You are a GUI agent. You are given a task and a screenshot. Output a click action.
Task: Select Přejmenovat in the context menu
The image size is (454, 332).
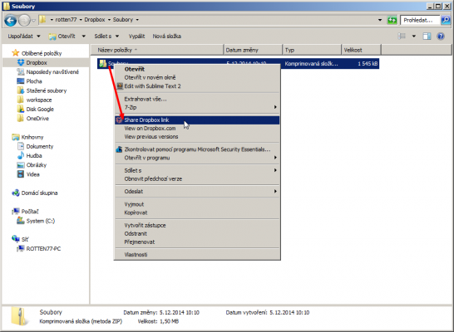point(197,242)
